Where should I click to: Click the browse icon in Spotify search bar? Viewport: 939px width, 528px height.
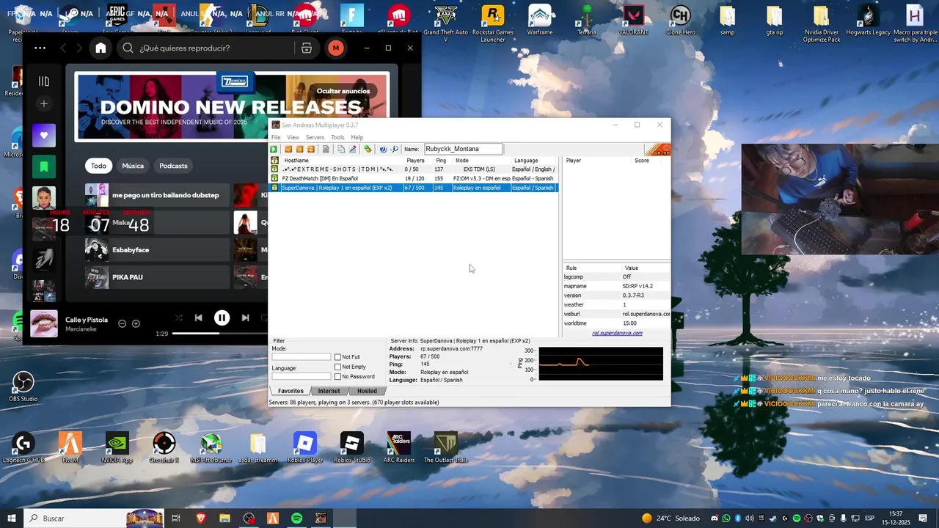pos(307,48)
